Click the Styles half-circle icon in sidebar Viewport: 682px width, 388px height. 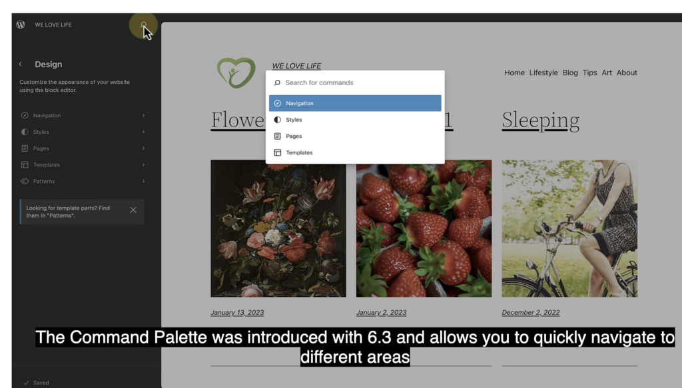click(x=25, y=132)
